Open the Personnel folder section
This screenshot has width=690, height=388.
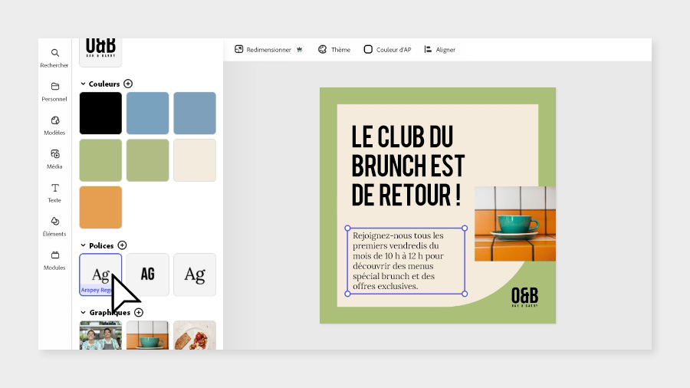[54, 91]
